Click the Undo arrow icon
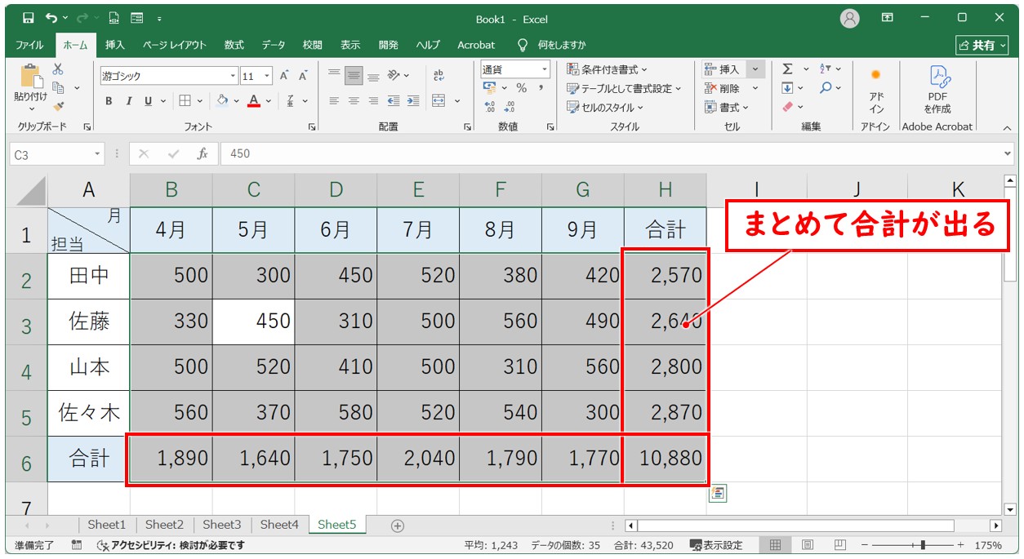This screenshot has width=1024, height=559. pos(52,17)
